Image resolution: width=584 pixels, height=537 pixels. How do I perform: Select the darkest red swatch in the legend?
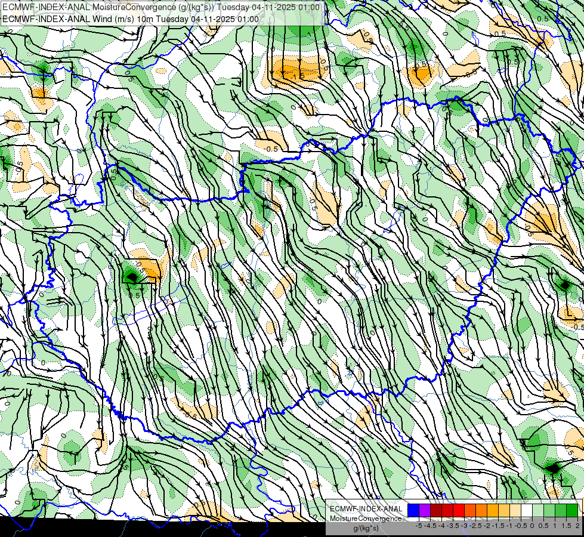436,510
